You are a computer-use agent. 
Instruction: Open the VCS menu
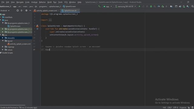pos(66,2)
